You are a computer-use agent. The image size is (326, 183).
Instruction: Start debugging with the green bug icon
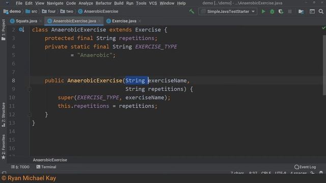click(x=272, y=11)
